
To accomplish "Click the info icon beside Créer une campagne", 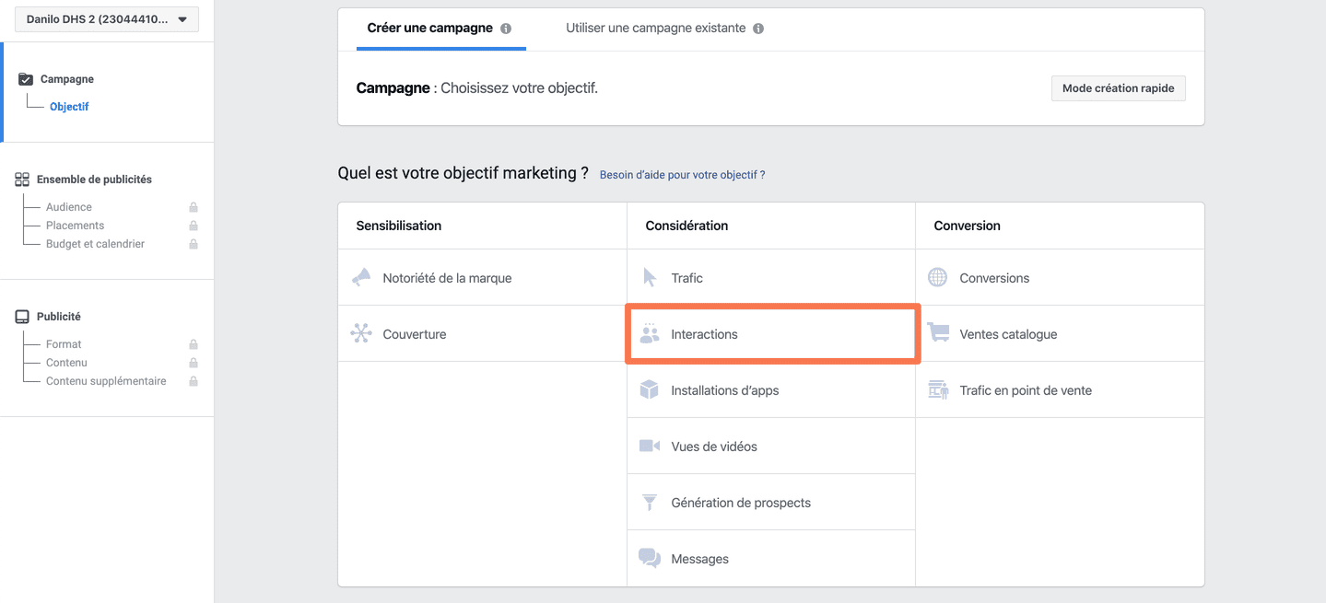I will [x=506, y=29].
